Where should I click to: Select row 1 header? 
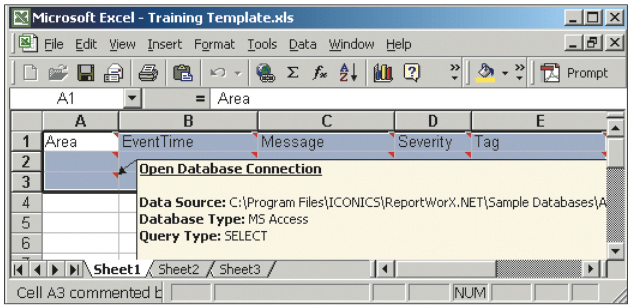[26, 141]
